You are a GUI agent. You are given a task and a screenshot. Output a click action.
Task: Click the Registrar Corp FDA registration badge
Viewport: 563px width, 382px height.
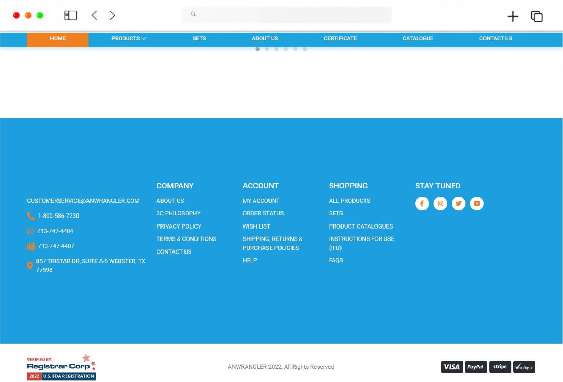click(61, 367)
